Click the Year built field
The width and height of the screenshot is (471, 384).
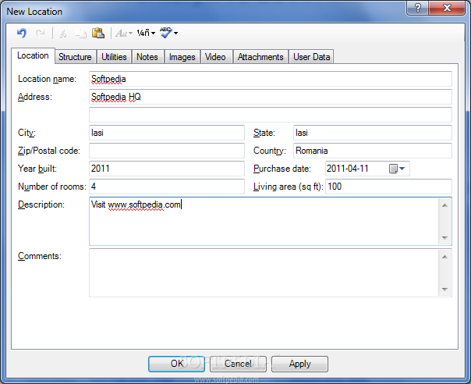pyautogui.click(x=167, y=169)
